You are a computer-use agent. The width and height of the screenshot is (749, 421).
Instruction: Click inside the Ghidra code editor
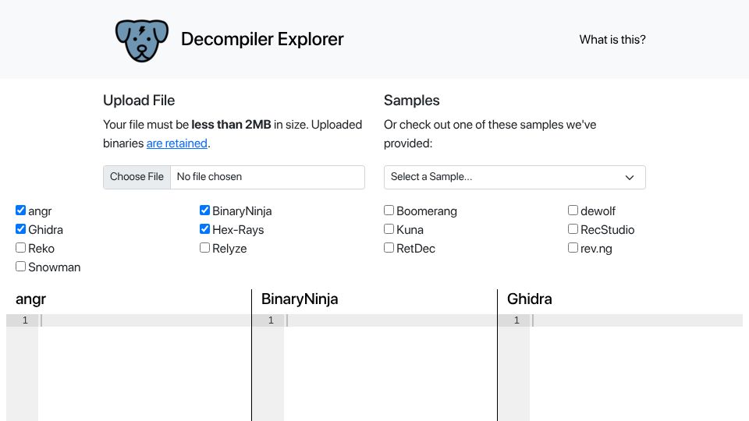(636, 367)
